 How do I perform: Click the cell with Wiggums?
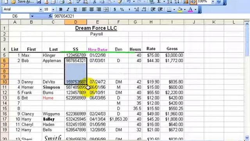(x=53, y=114)
